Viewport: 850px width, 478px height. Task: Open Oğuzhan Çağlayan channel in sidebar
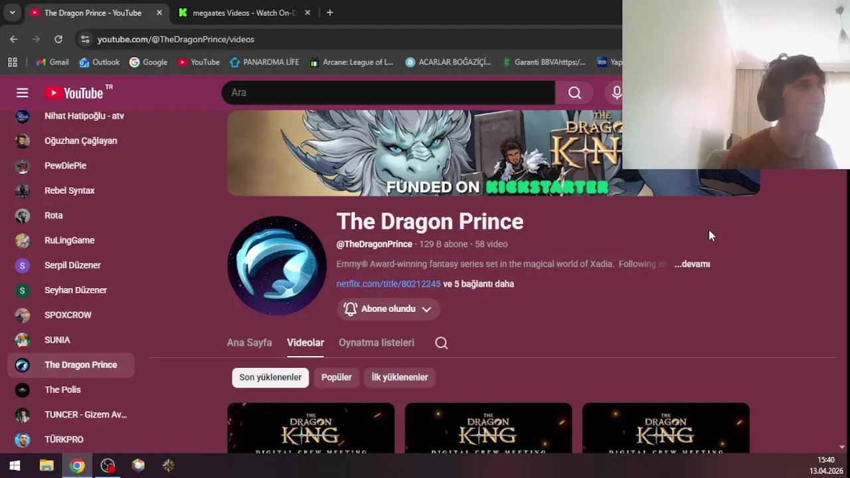71,141
